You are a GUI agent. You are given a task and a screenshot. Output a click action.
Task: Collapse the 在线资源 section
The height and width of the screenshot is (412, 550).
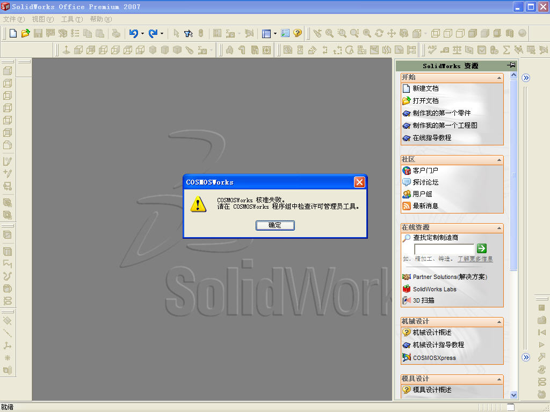[499, 228]
